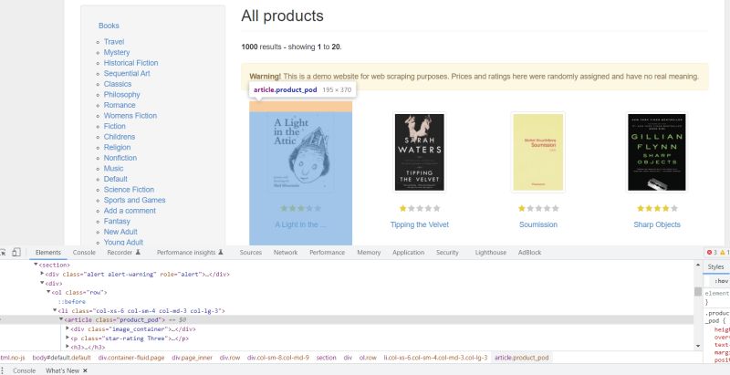Open the Tipping the Velvet title link
The height and width of the screenshot is (375, 730).
(x=420, y=224)
